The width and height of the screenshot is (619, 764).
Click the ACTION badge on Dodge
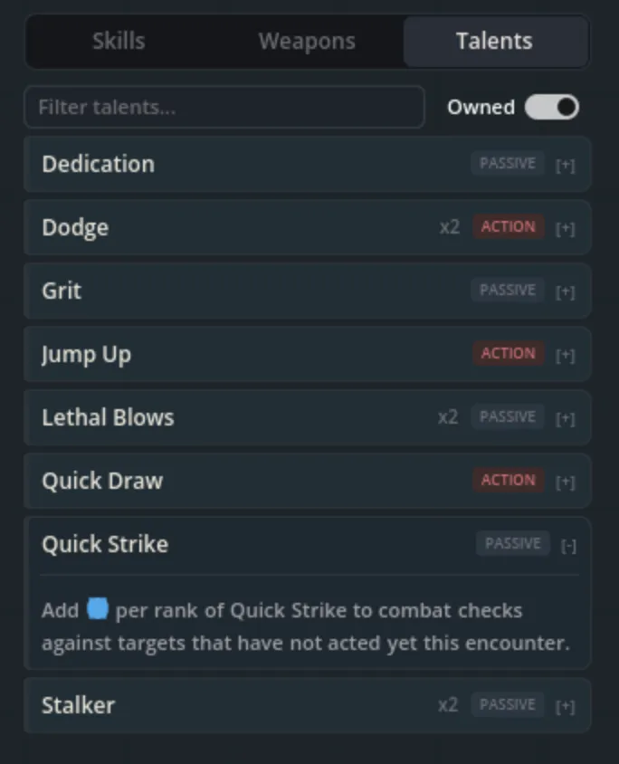click(509, 227)
